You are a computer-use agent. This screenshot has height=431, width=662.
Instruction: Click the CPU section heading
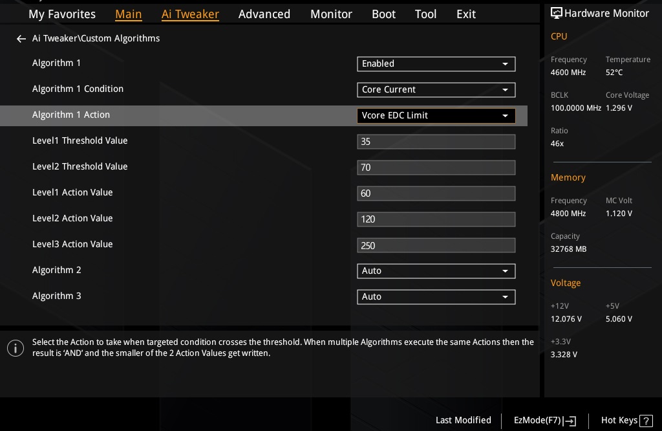pyautogui.click(x=559, y=36)
